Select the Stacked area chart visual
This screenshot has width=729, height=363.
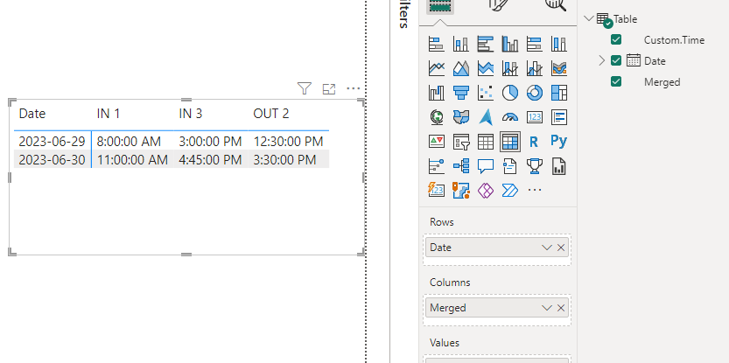tap(486, 68)
